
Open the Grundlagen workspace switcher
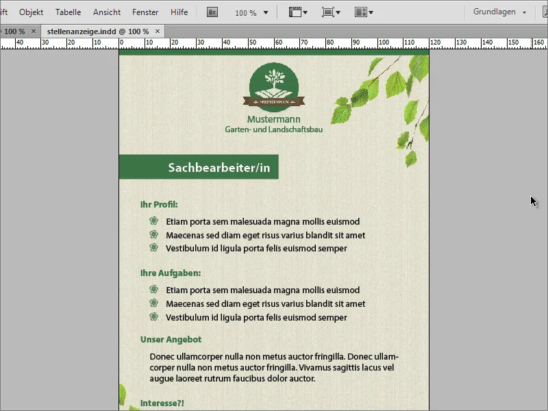point(495,12)
